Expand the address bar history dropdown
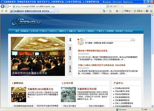 tap(107, 6)
